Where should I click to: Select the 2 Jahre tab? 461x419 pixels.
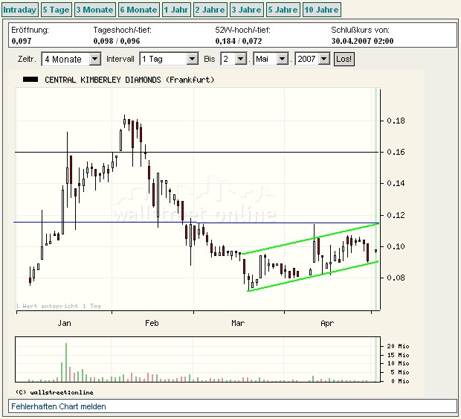210,10
